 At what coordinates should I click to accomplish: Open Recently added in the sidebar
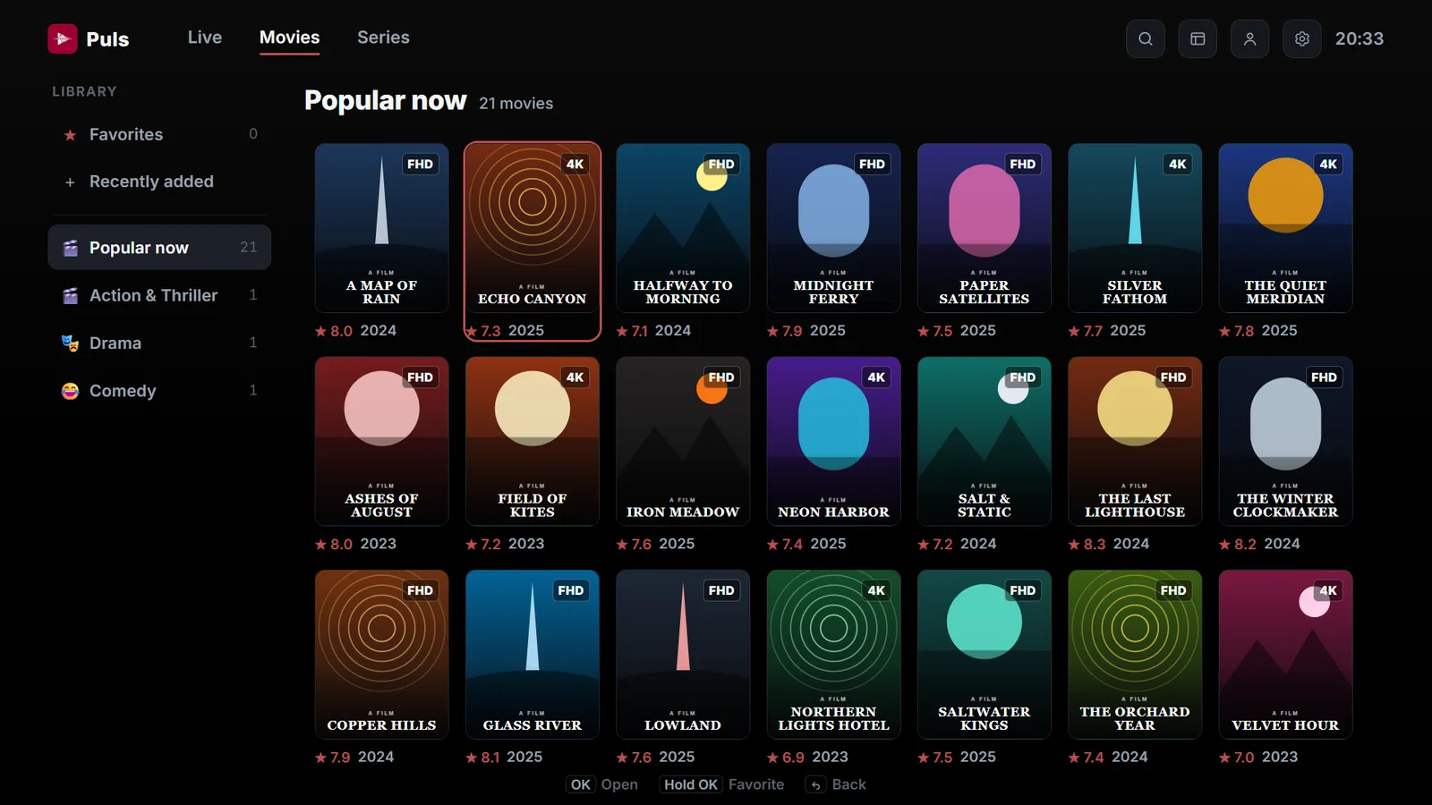pyautogui.click(x=159, y=182)
